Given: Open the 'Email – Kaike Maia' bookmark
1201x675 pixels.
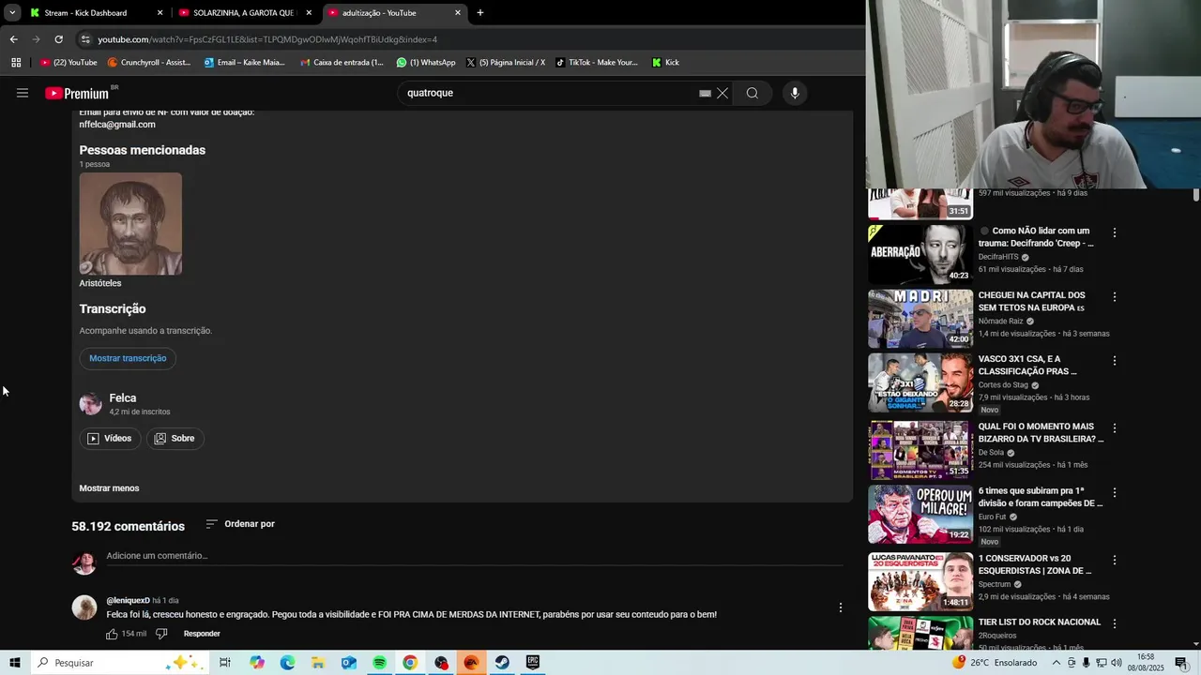Looking at the screenshot, I should (x=246, y=63).
